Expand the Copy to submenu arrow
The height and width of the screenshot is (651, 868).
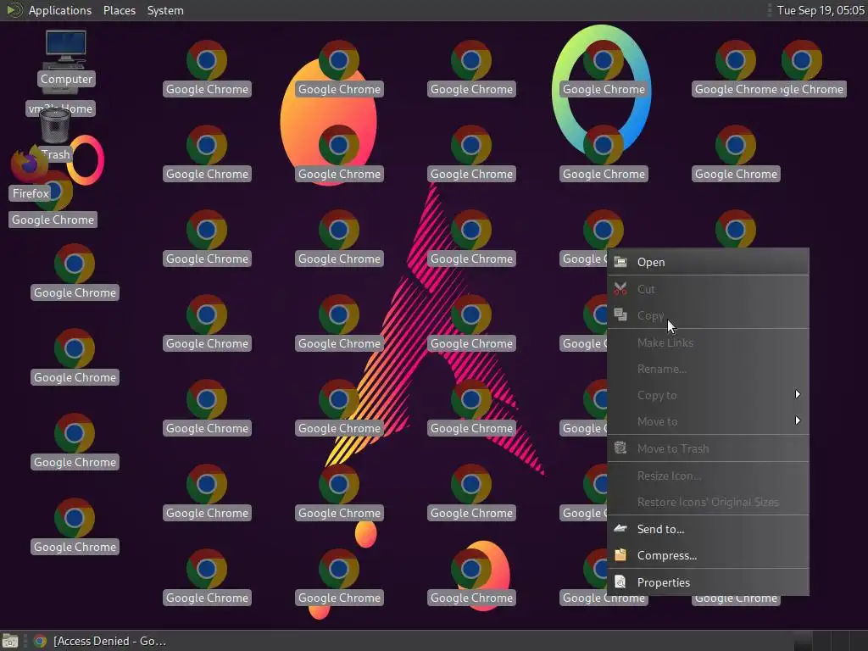click(797, 394)
